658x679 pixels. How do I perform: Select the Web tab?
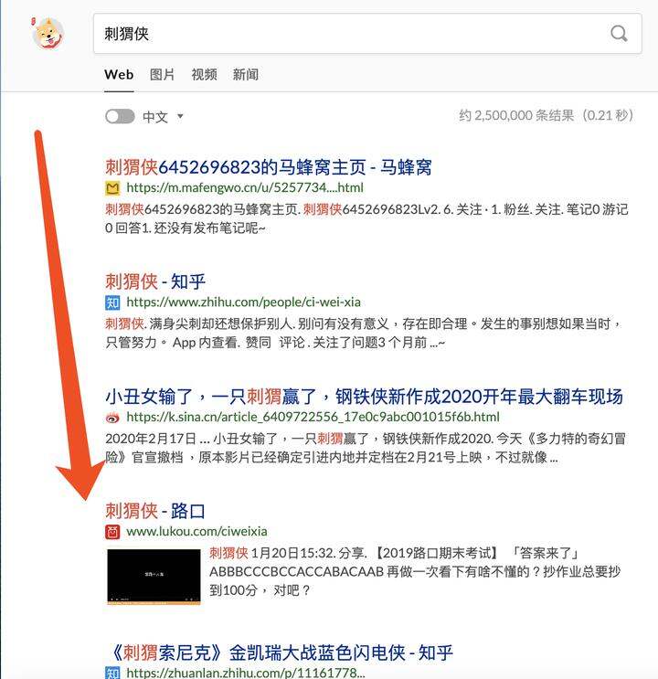119,75
